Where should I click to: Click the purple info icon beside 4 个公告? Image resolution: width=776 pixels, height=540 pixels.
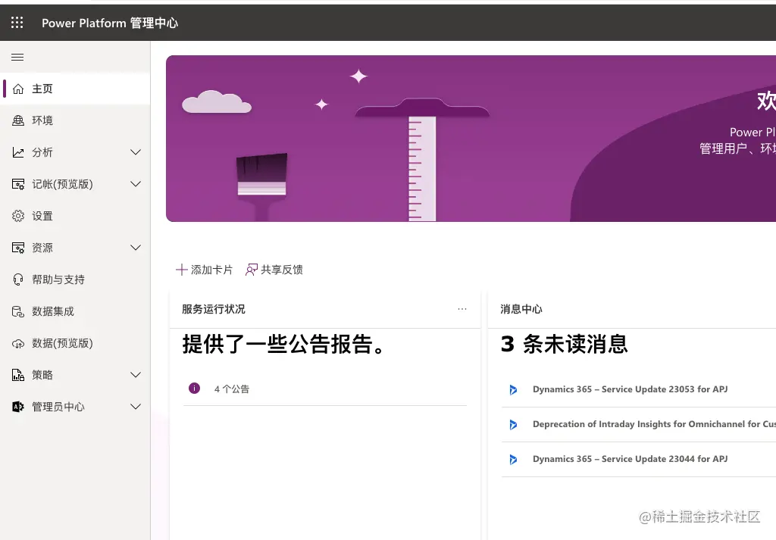[x=195, y=389]
